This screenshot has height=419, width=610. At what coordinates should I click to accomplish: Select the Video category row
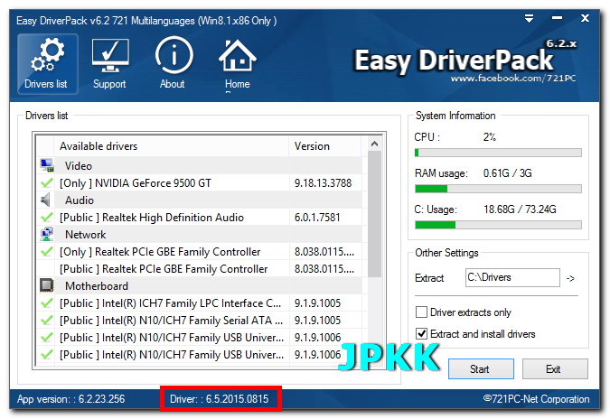coord(201,165)
